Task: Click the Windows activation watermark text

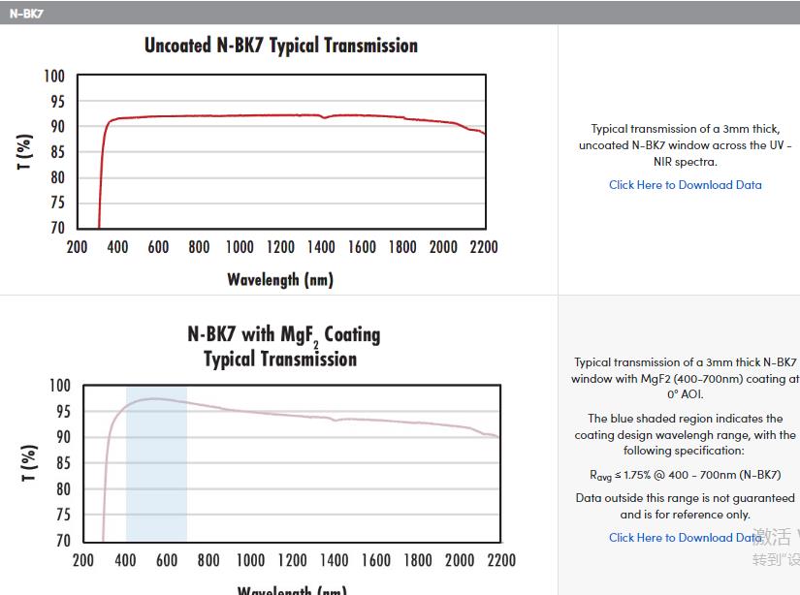Action: point(776,547)
